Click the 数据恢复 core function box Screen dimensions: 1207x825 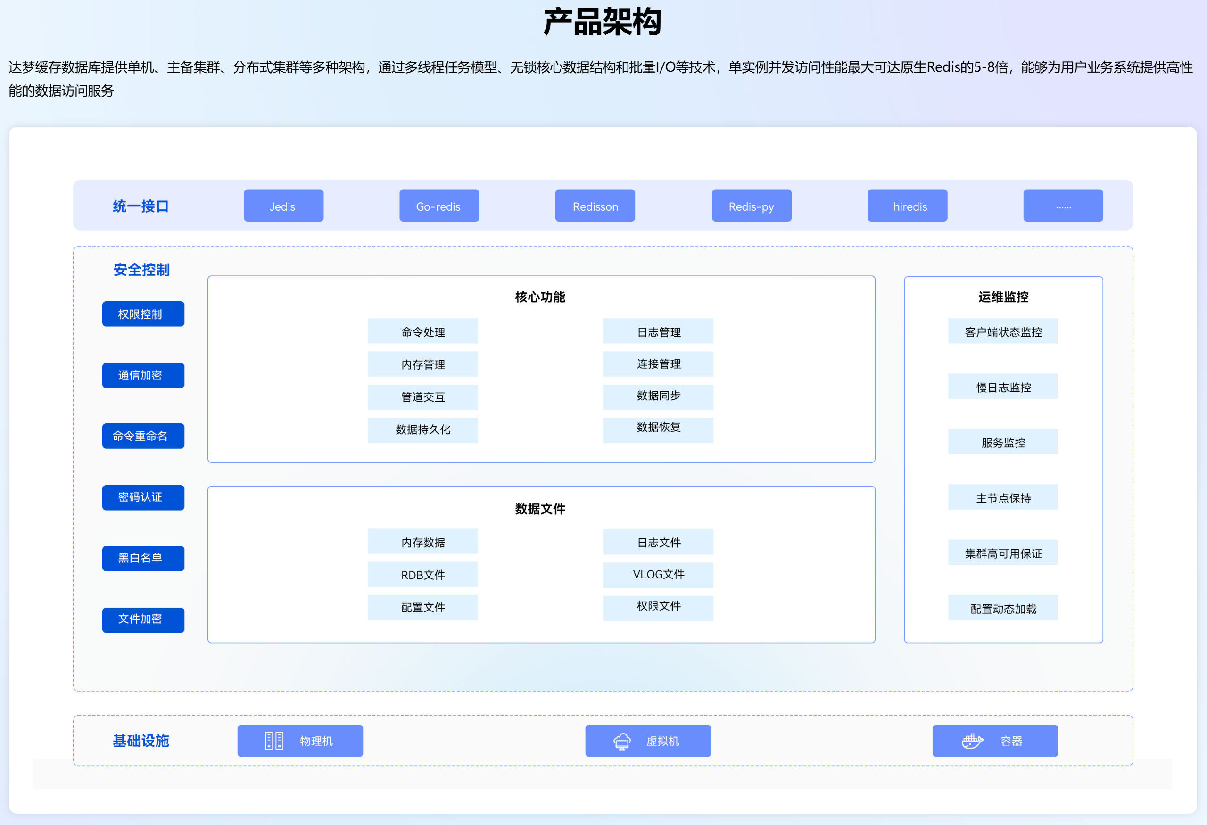click(659, 430)
